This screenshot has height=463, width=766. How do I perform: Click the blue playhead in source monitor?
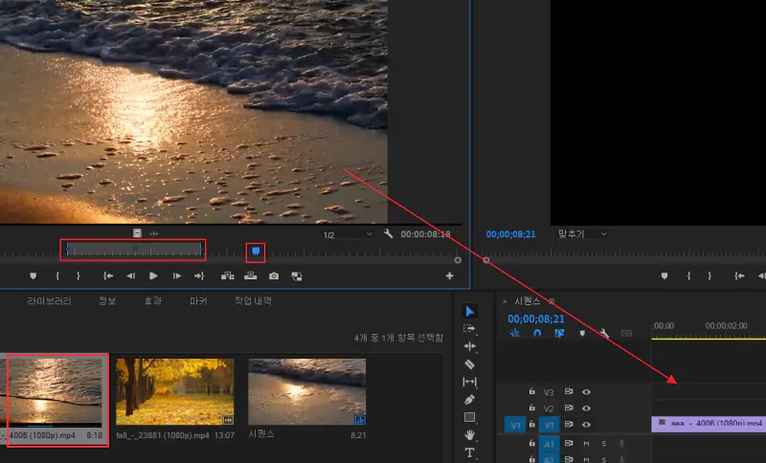(255, 251)
